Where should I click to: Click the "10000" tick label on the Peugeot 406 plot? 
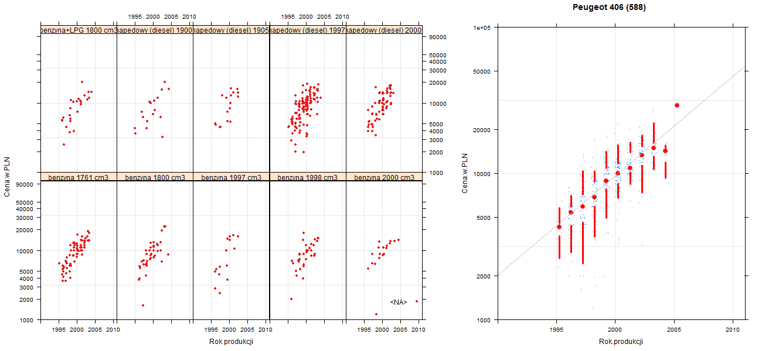click(x=482, y=173)
